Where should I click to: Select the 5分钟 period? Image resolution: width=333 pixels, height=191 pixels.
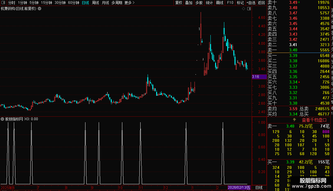point(34,3)
